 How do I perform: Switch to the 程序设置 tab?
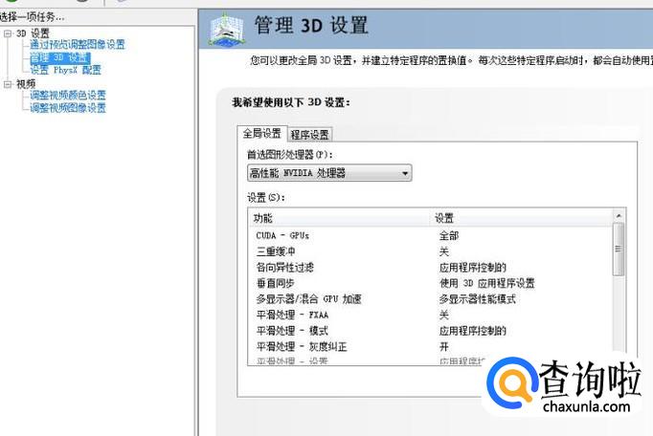[x=309, y=135]
